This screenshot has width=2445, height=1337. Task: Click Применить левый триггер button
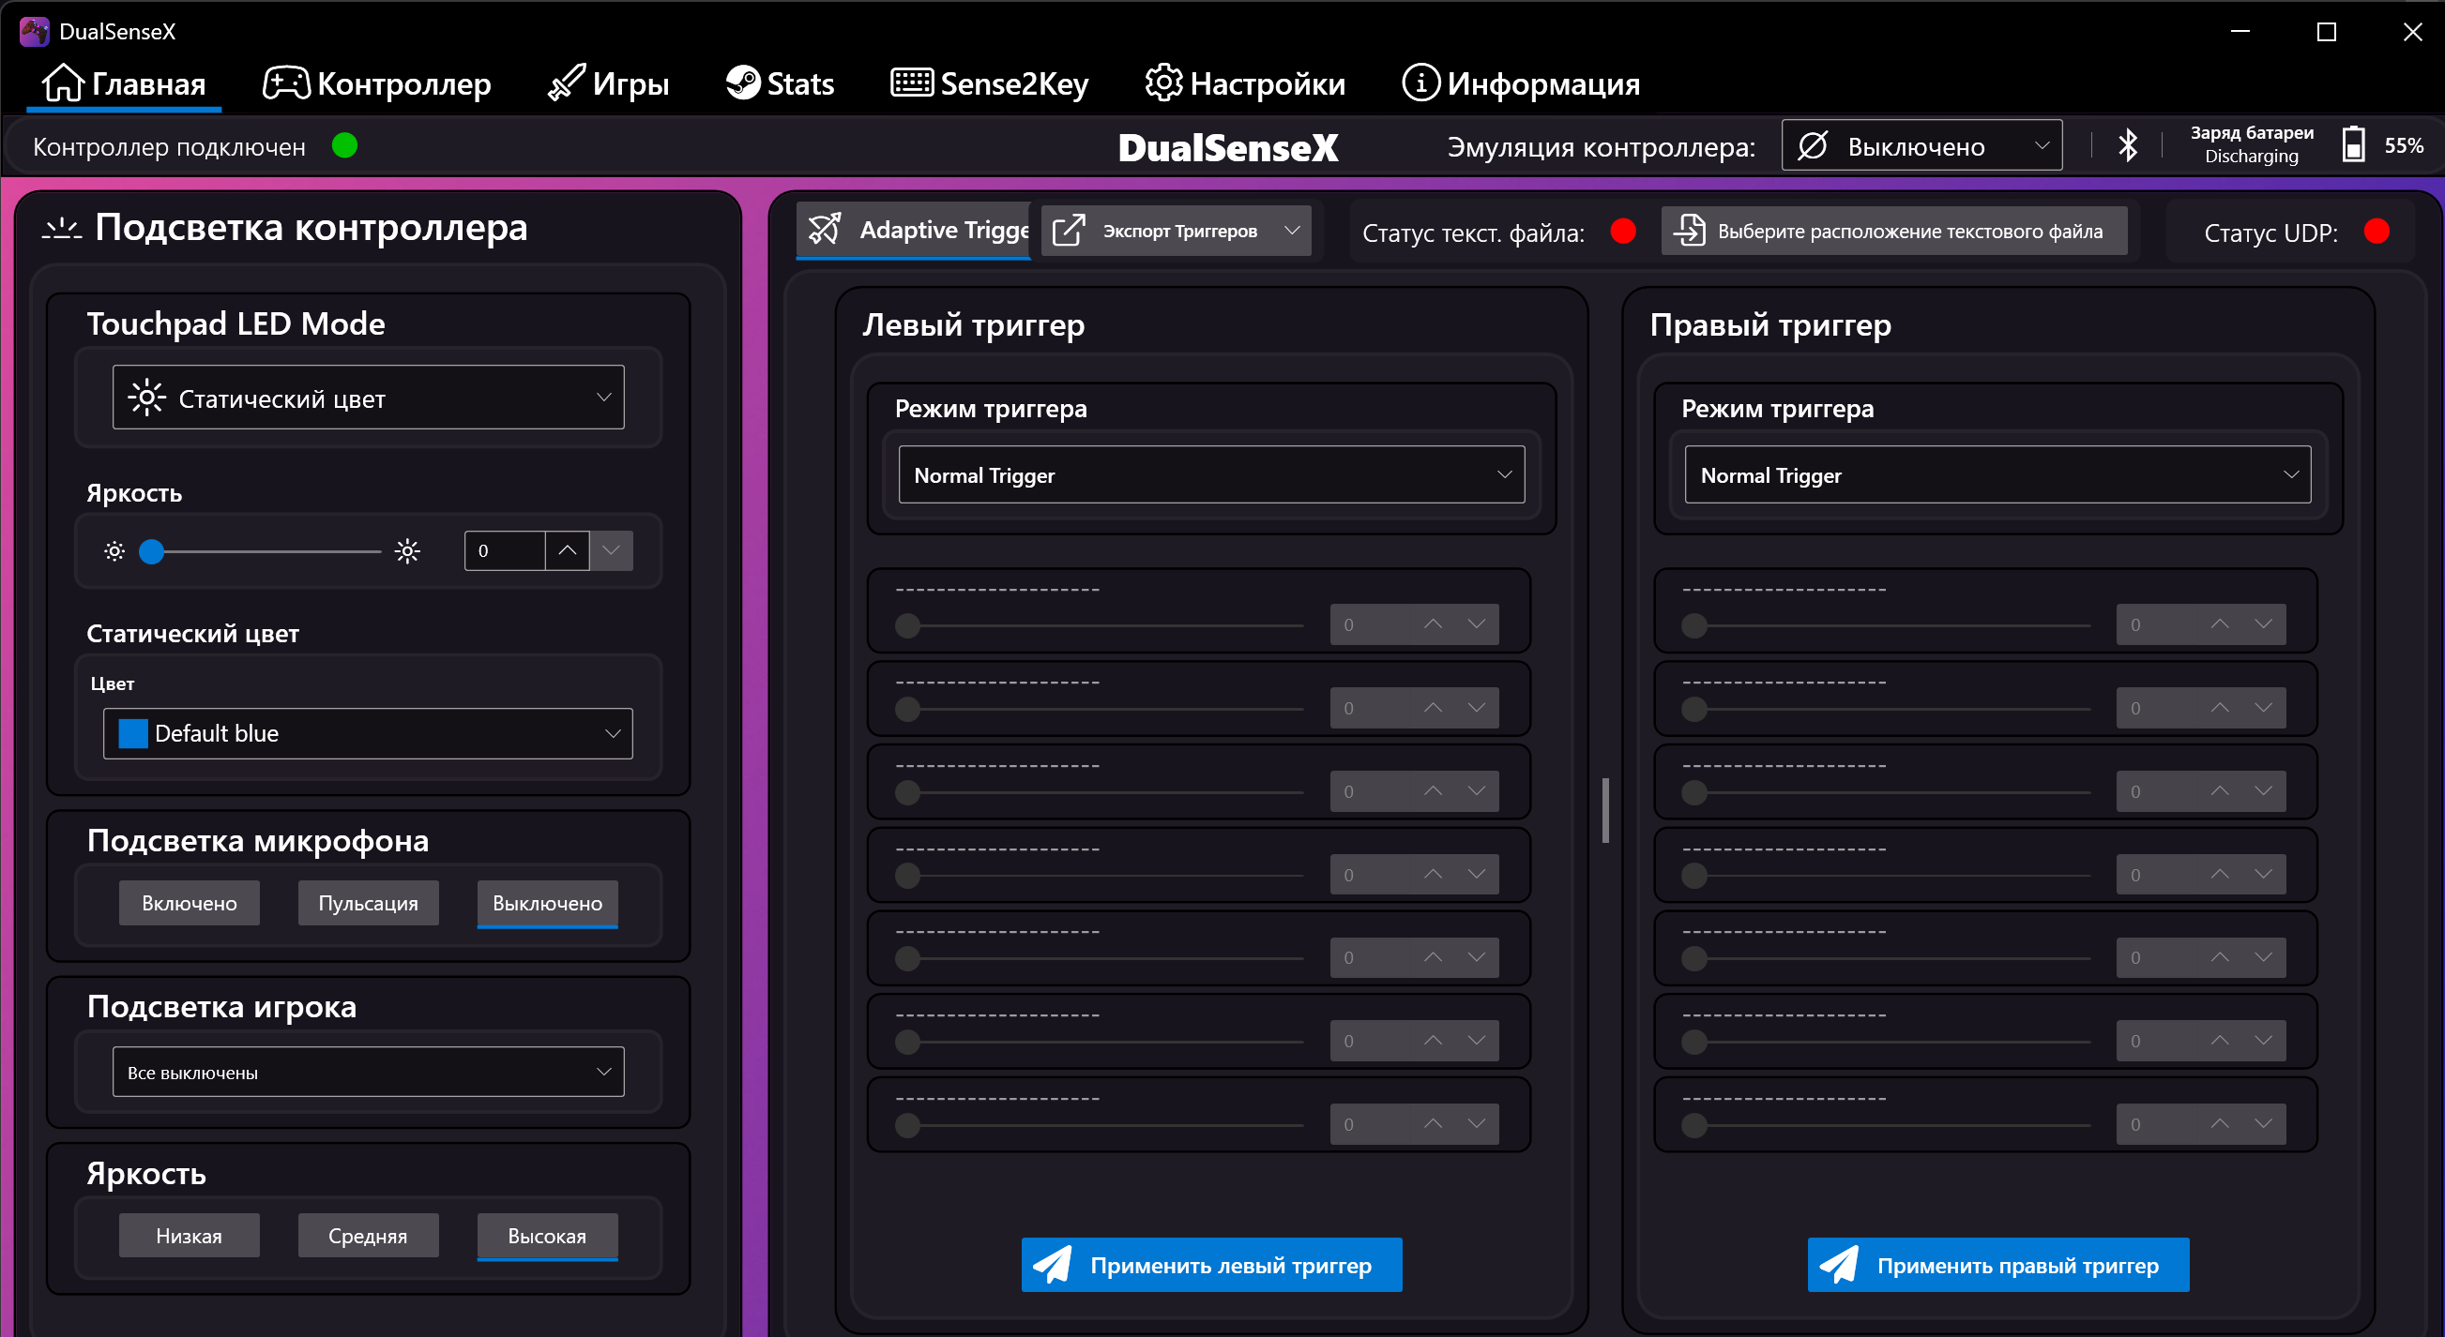[1211, 1265]
